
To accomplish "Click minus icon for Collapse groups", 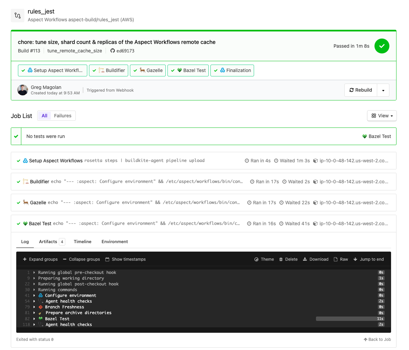I will click(x=65, y=259).
